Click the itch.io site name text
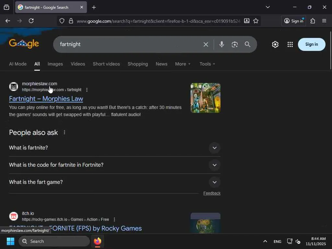 (28, 213)
